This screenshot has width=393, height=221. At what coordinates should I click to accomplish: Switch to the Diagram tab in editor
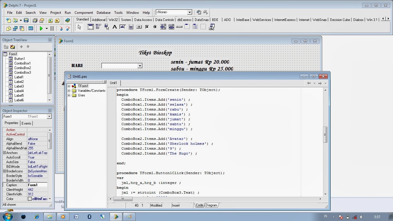(211, 205)
